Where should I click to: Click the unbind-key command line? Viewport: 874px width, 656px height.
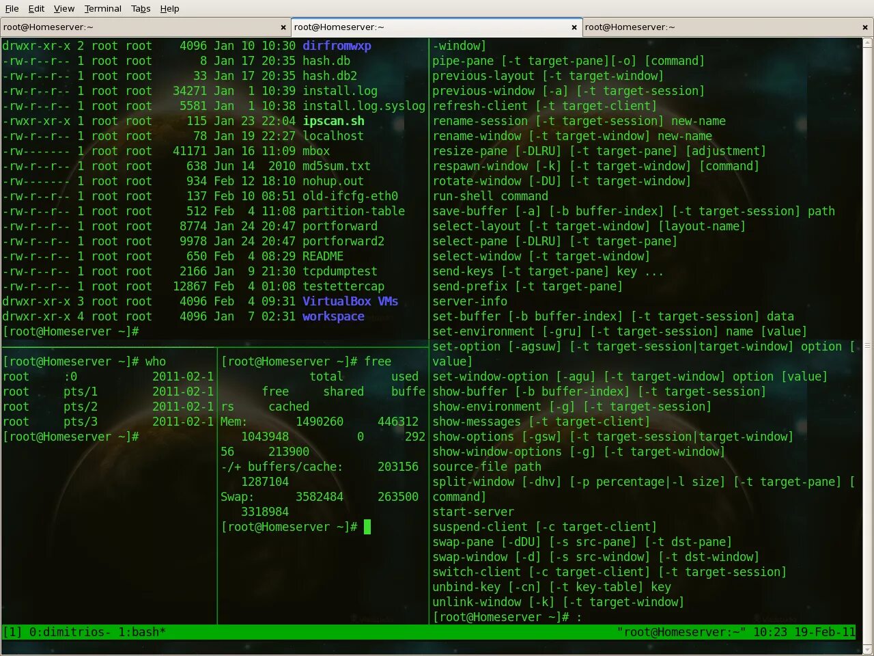click(552, 587)
